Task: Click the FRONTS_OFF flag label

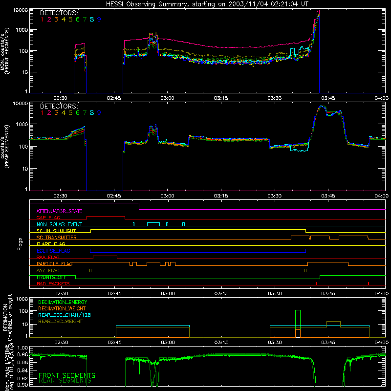Action: tap(51, 277)
